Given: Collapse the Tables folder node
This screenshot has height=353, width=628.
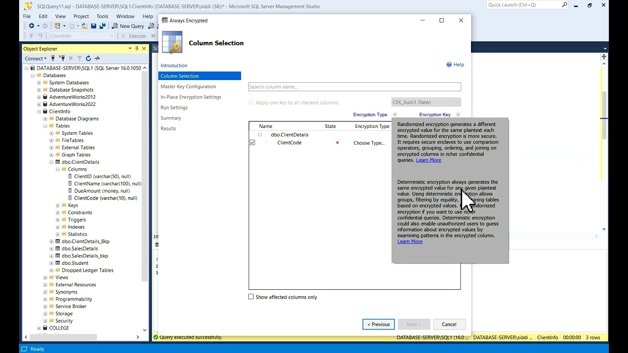Looking at the screenshot, I should pos(45,126).
